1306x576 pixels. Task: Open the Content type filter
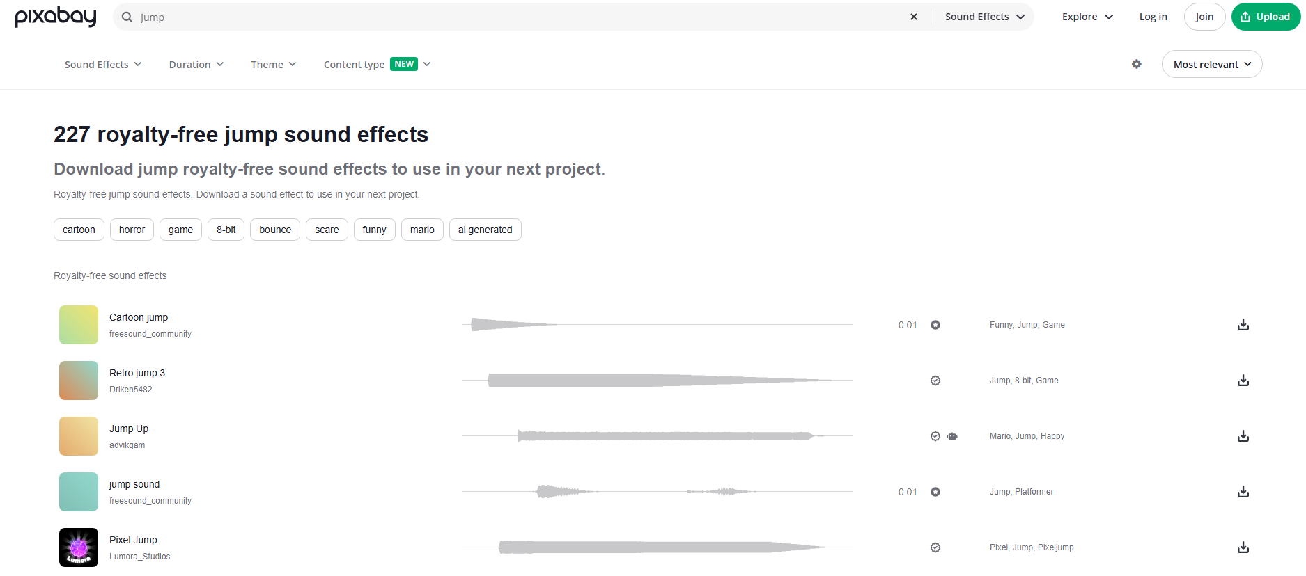click(x=377, y=64)
